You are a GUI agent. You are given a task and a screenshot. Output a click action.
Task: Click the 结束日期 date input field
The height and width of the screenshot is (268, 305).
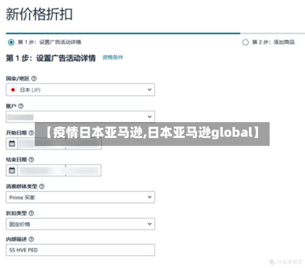(x=60, y=170)
